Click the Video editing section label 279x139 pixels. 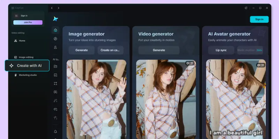point(18,33)
